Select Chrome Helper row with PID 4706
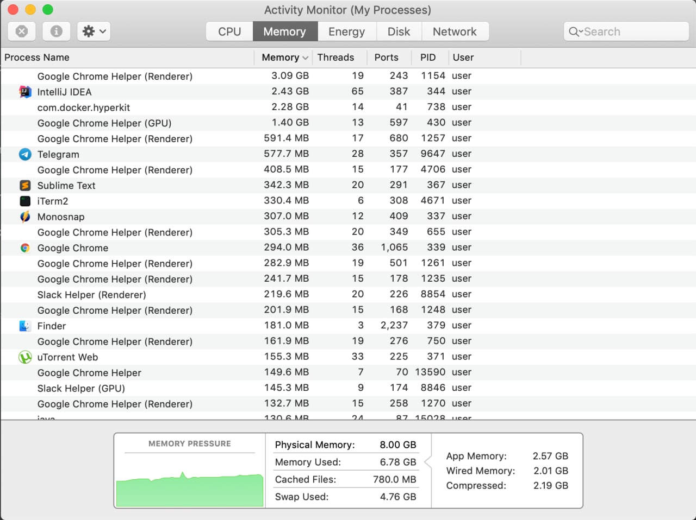Image resolution: width=696 pixels, height=520 pixels. tap(348, 170)
